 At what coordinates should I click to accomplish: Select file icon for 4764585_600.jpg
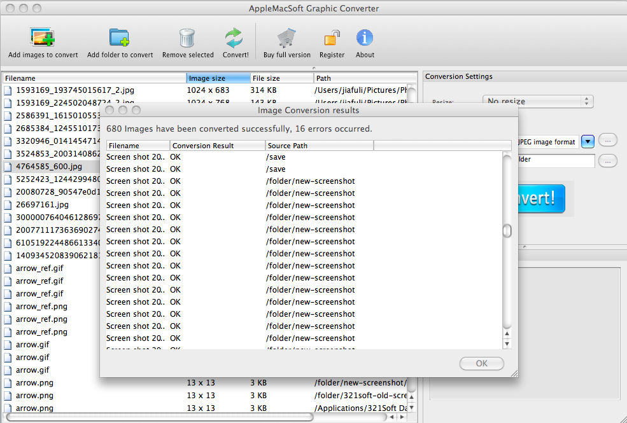coord(8,167)
